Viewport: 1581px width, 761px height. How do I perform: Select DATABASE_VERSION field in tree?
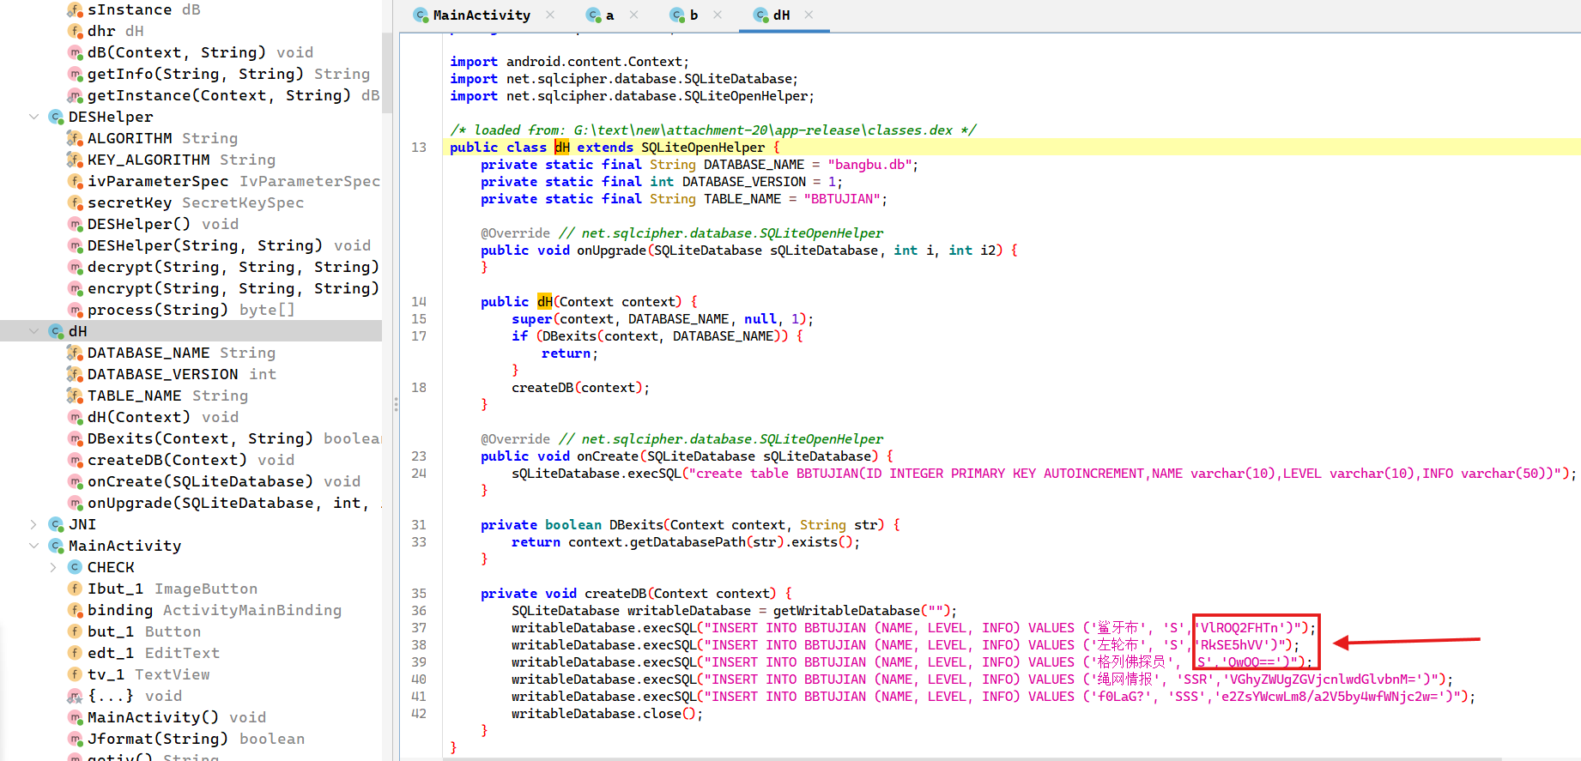(181, 374)
